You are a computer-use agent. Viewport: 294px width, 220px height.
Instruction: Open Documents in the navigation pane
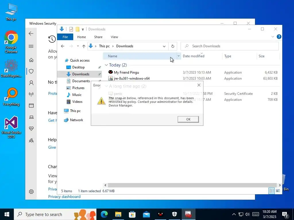point(81,81)
